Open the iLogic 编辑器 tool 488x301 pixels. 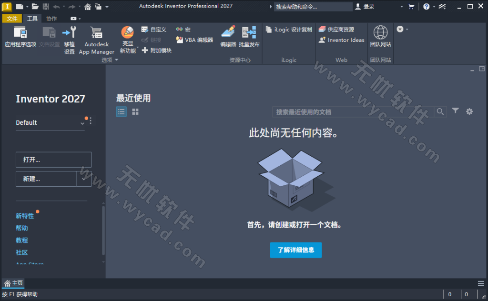point(228,38)
